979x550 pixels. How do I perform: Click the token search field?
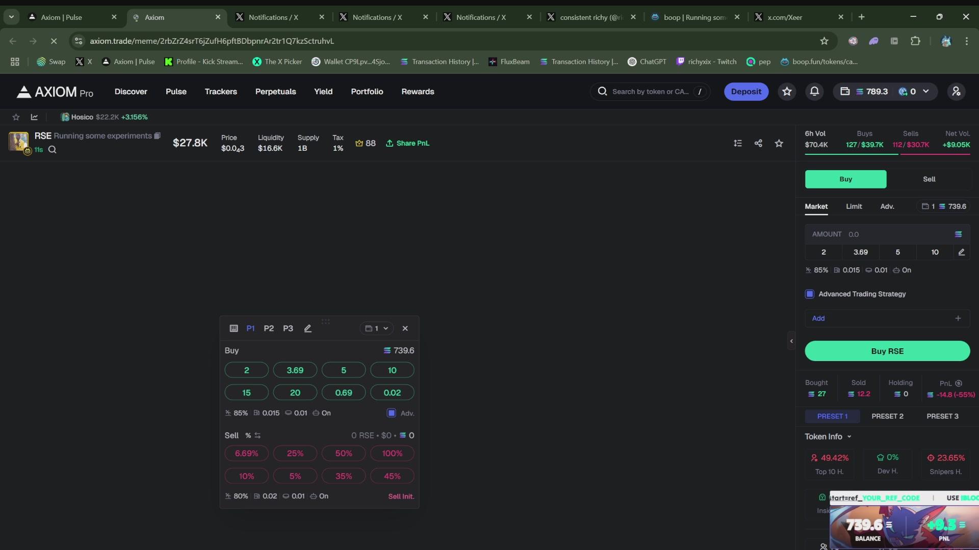coord(650,92)
